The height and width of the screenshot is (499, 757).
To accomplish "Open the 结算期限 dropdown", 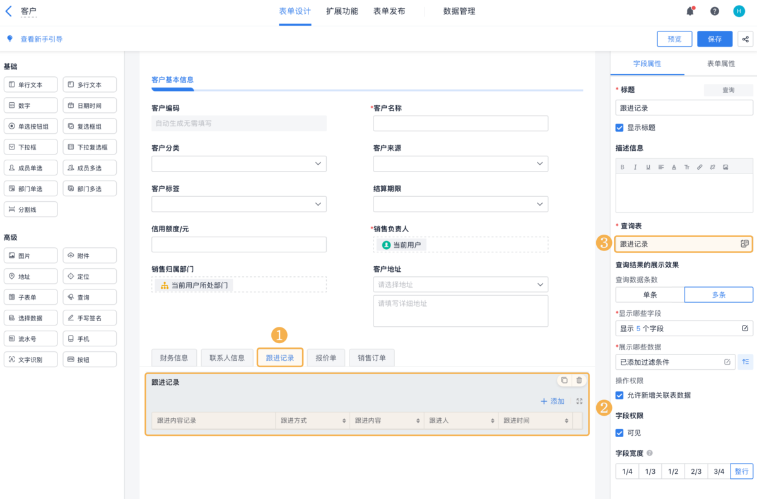I will 461,204.
